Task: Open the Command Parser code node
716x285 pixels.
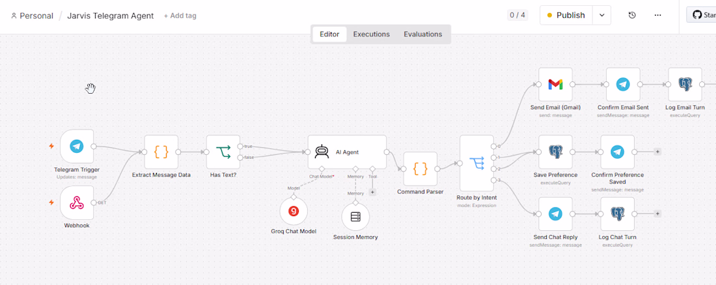Action: (420, 169)
